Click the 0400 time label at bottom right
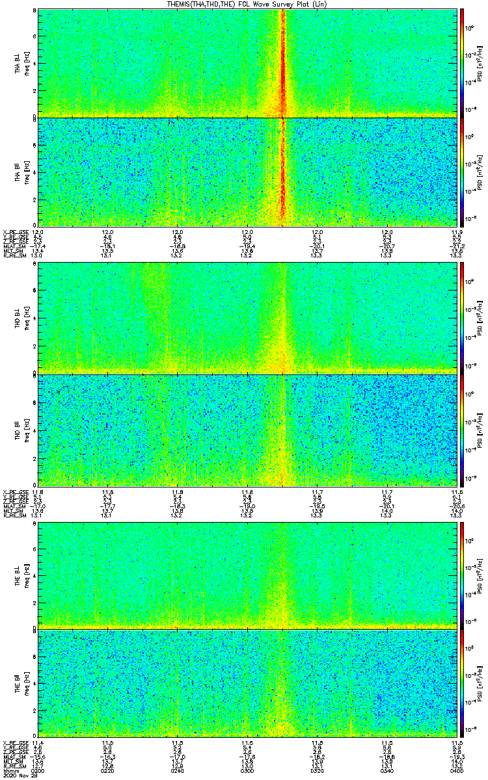The image size is (488, 780). (455, 770)
